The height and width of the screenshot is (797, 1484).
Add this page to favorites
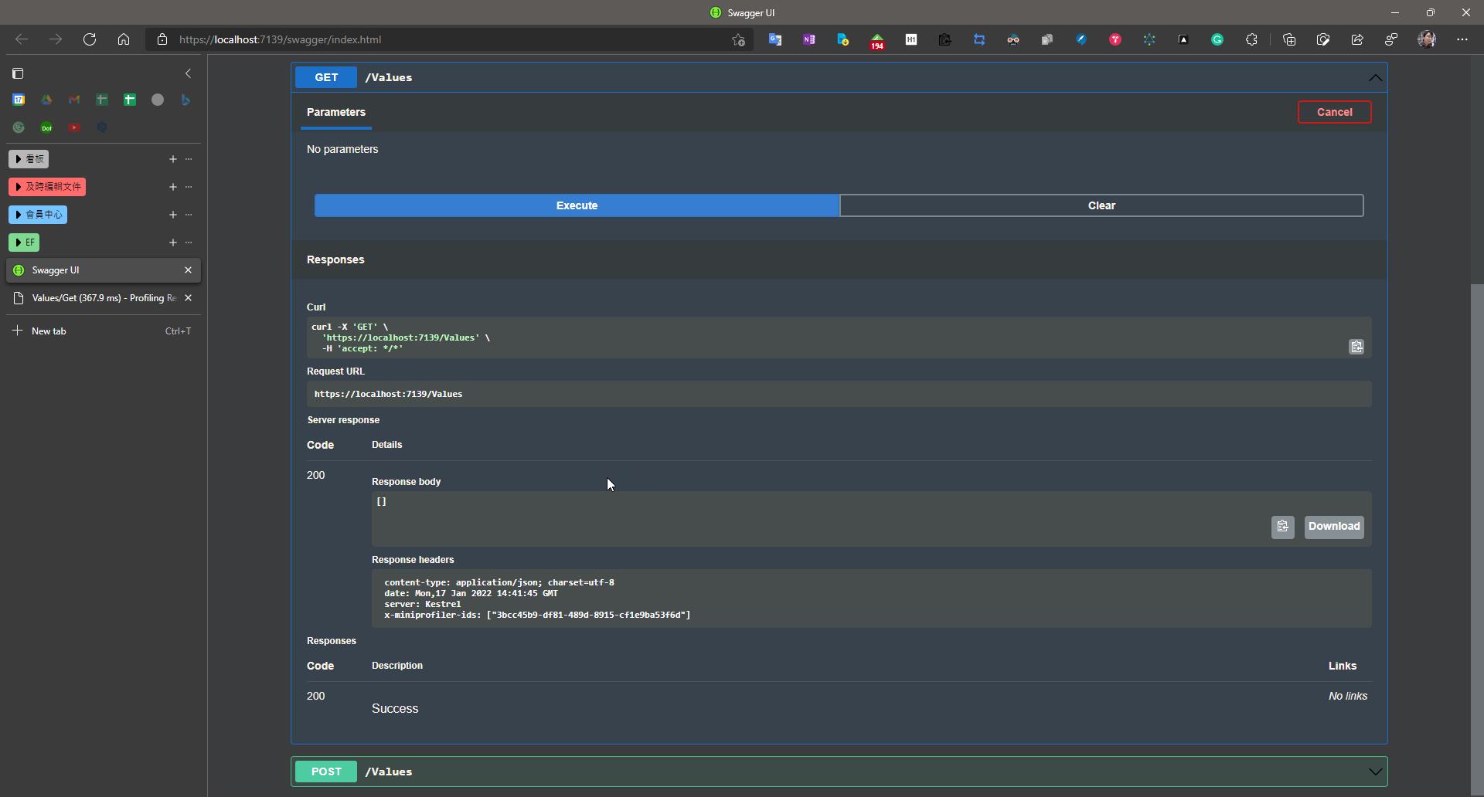coord(738,39)
